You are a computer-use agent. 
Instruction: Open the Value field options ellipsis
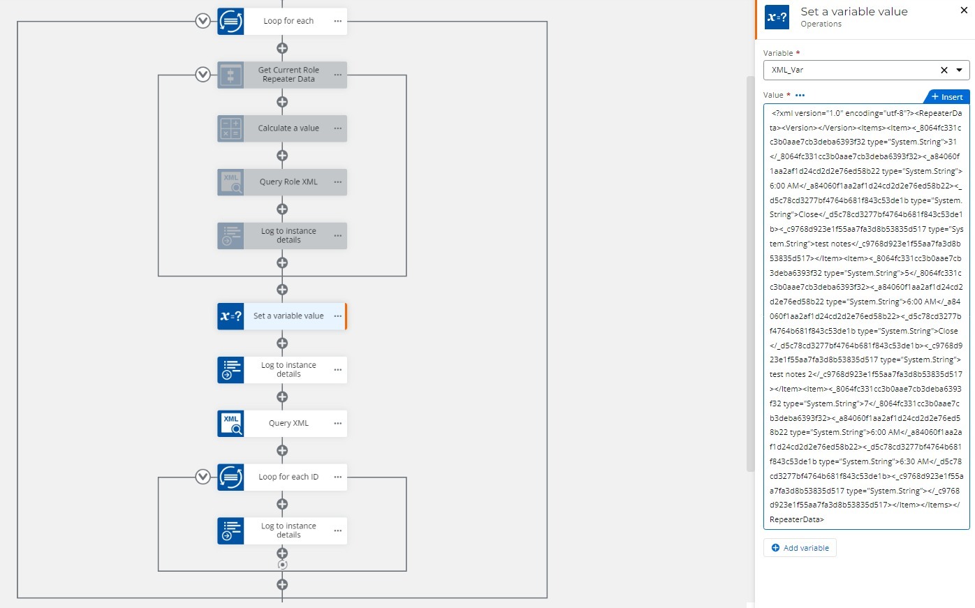[x=800, y=96]
